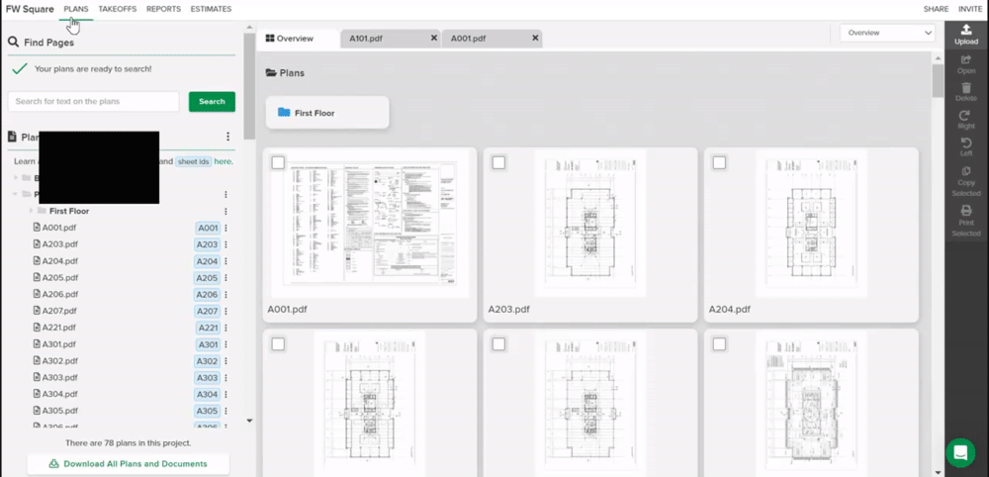989x477 pixels.
Task: Switch to the TAKEOFFS menu
Action: click(118, 9)
